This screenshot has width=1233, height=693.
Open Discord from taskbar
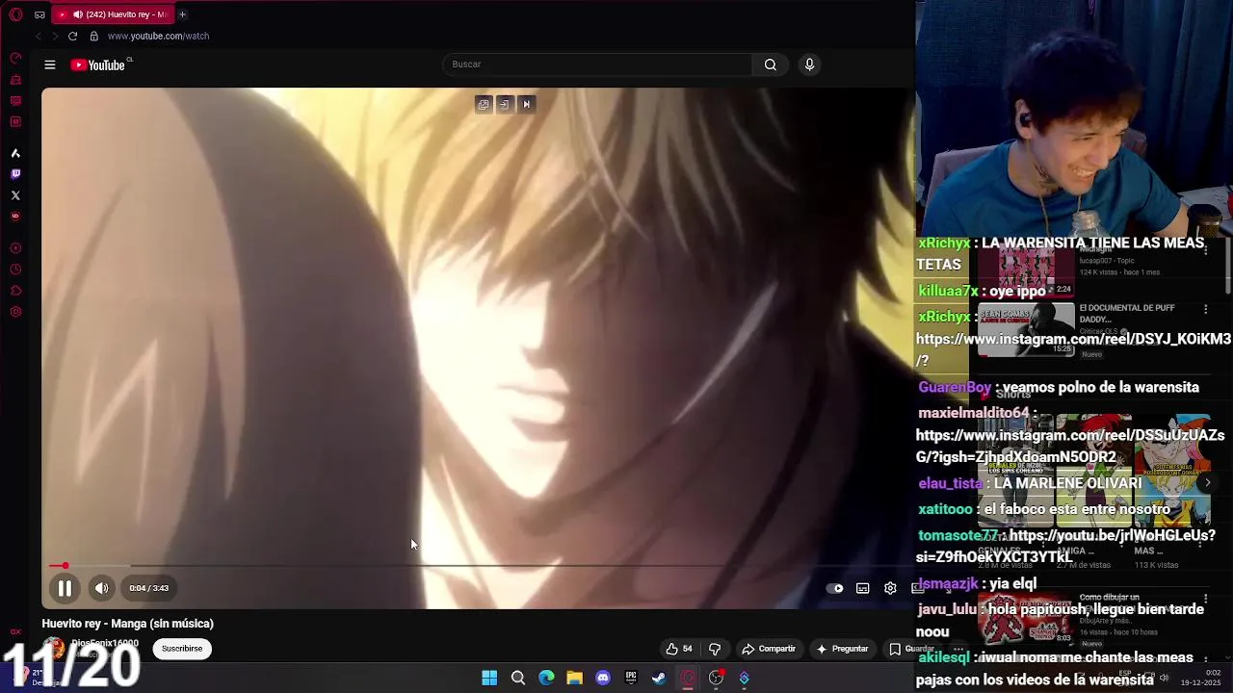603,678
